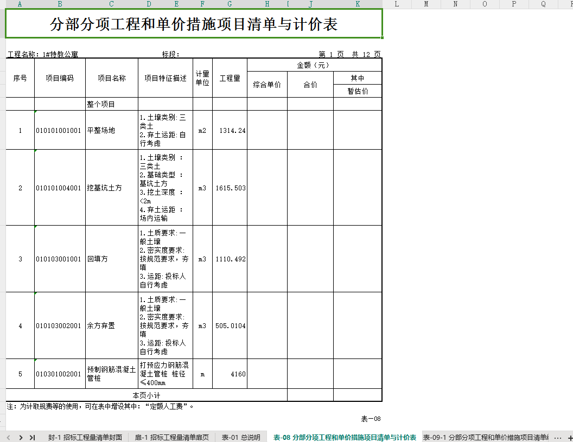
Task: Add a new sheet with plus icon
Action: 570,438
